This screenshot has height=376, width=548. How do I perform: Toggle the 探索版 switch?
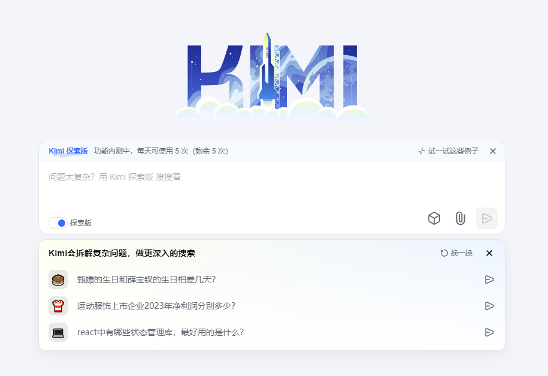point(58,223)
